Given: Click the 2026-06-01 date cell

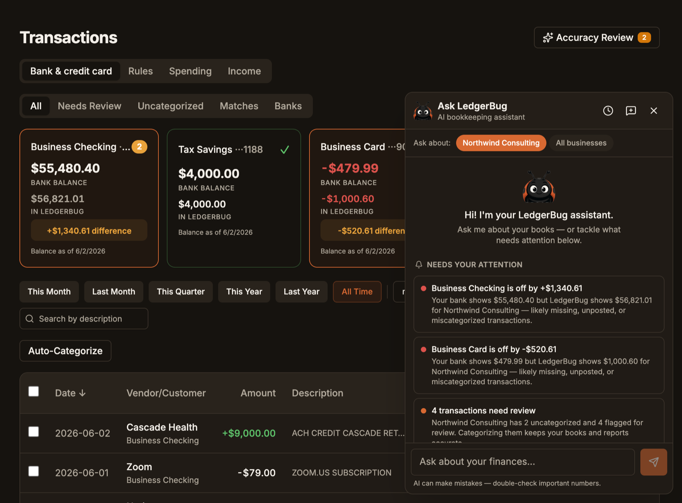Looking at the screenshot, I should coord(82,473).
